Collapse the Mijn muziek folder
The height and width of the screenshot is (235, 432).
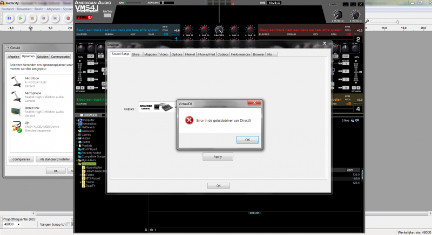[x=77, y=164]
